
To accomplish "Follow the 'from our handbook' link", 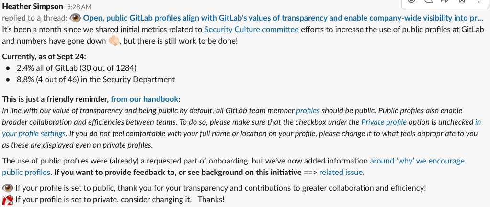I will 144,99.
